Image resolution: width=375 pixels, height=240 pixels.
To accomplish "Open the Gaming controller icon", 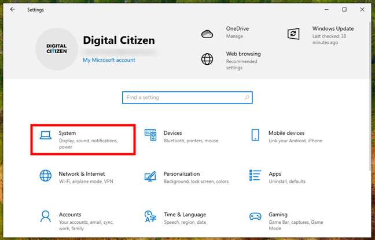I will [255, 216].
